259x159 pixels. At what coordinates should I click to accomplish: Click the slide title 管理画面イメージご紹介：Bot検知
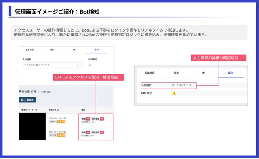click(57, 12)
